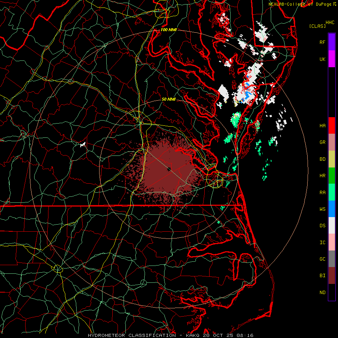This screenshot has width=338, height=338.
Task: Click the BD yellow legend swatch
Action: coord(332,159)
